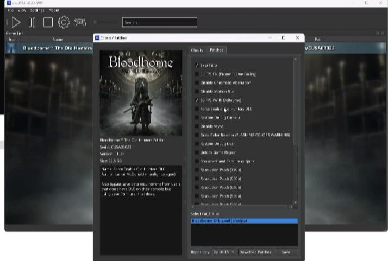Check Force Enable Old Hunters DLC

[x=197, y=109]
